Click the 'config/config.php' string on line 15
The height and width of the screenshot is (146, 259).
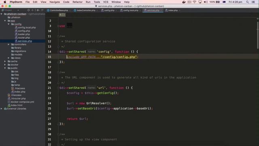point(119,57)
